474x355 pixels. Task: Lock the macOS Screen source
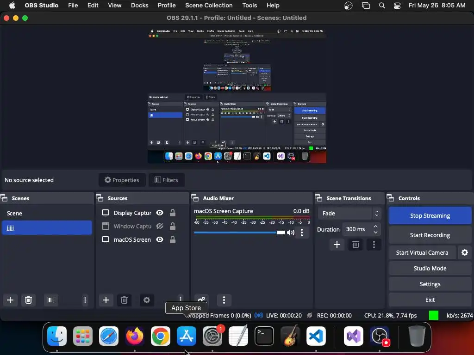(173, 240)
